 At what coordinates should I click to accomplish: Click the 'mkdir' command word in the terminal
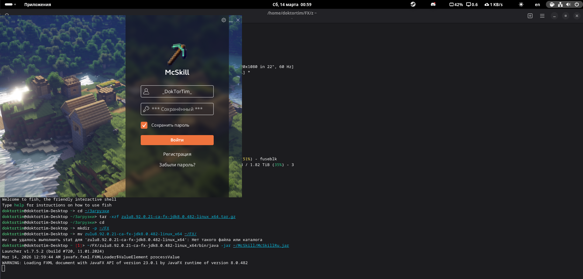coord(84,228)
